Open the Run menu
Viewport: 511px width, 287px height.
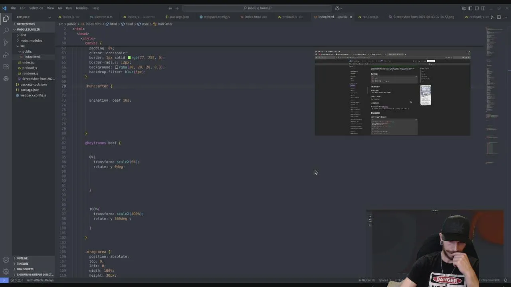(69, 8)
